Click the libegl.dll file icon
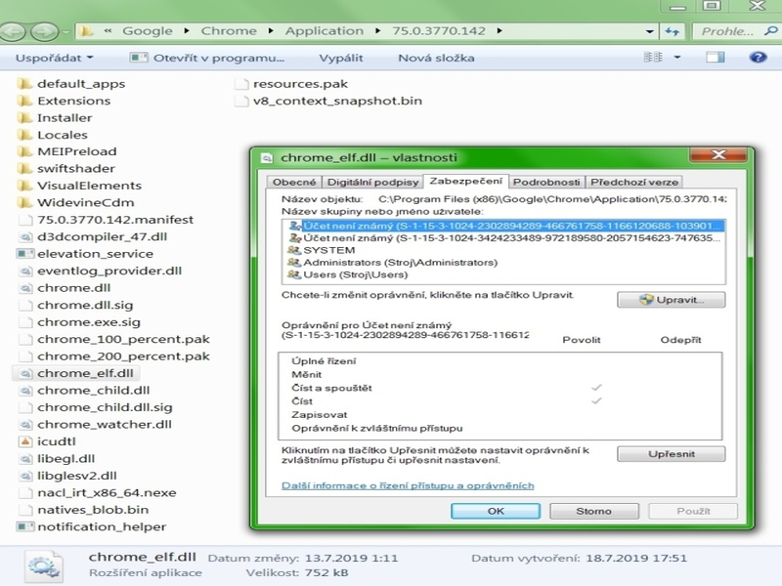The width and height of the screenshot is (782, 586). click(25, 458)
